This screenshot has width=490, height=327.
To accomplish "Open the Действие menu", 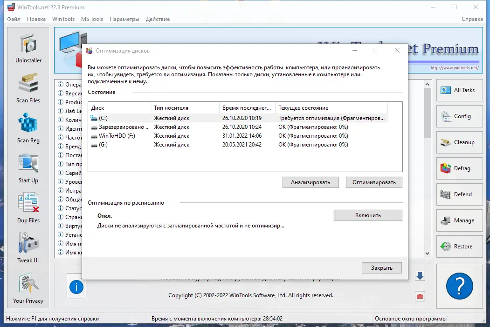I will click(x=158, y=19).
